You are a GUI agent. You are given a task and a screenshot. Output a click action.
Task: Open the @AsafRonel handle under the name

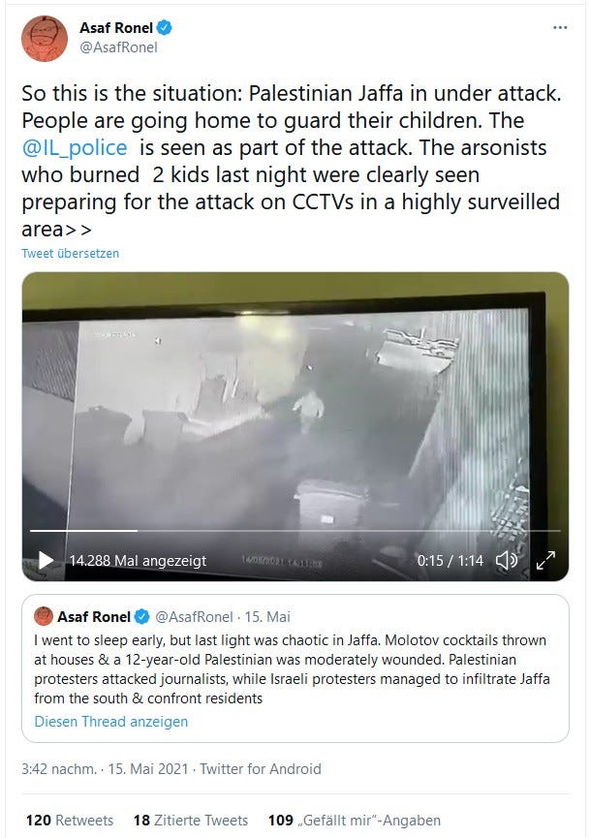pos(118,47)
